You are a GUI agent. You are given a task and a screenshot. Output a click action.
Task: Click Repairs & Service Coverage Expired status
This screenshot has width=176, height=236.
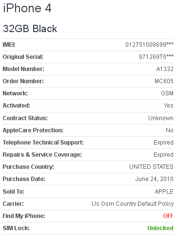tap(163, 155)
